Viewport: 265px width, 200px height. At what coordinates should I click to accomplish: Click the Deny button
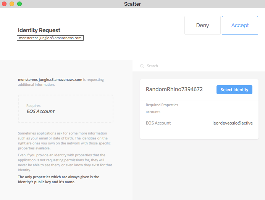(202, 25)
